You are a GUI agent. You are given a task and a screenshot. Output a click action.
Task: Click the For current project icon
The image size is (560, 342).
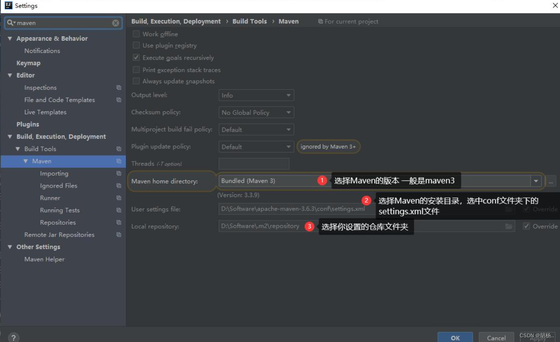pyautogui.click(x=320, y=21)
